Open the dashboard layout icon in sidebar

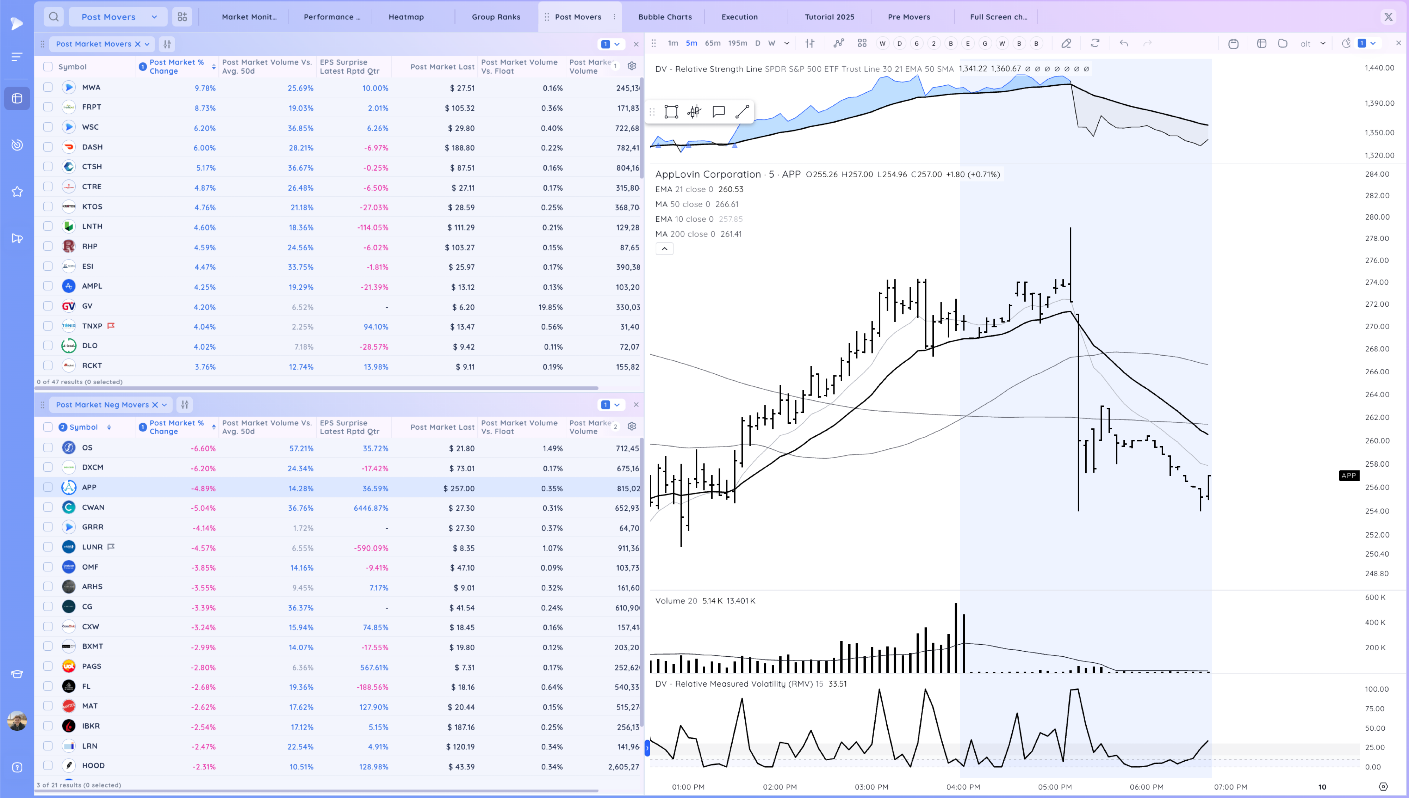pos(17,98)
